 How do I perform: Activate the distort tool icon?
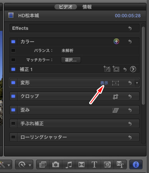116,110
